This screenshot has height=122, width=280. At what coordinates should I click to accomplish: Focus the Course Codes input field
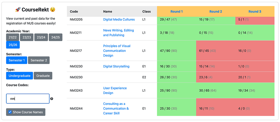click(x=28, y=99)
